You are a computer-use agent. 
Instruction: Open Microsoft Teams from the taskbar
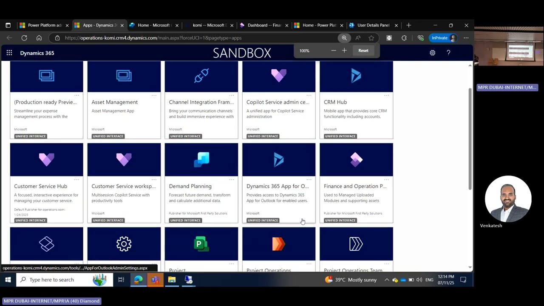click(155, 280)
